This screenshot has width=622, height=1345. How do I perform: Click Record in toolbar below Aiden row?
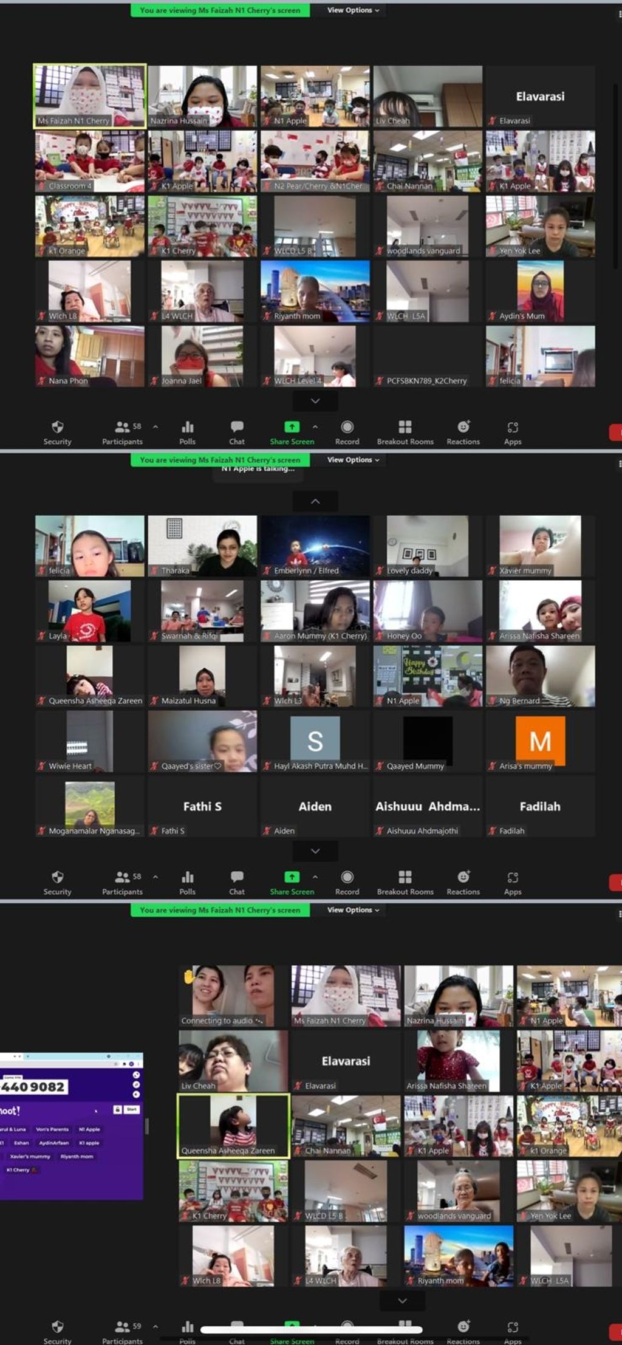[347, 883]
